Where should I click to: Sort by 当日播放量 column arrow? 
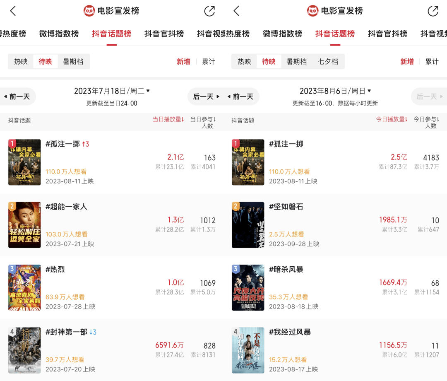pos(183,119)
